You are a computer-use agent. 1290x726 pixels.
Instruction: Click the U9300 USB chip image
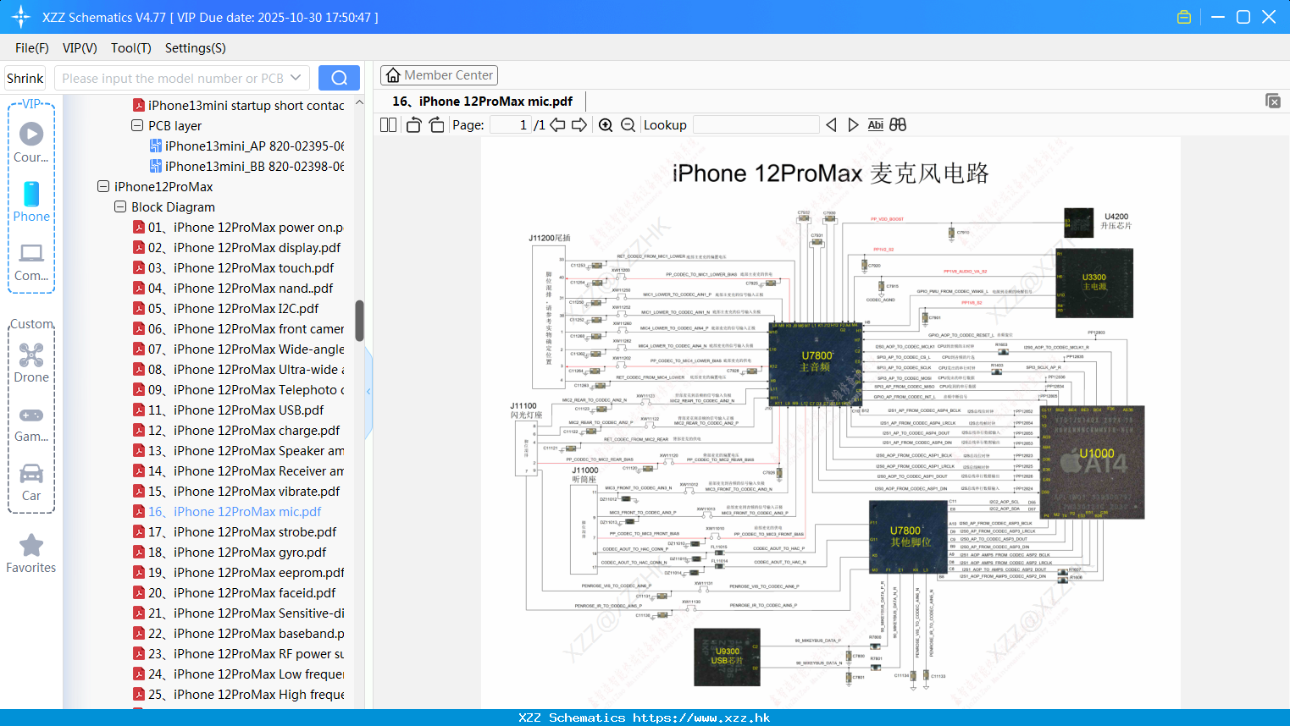[727, 657]
